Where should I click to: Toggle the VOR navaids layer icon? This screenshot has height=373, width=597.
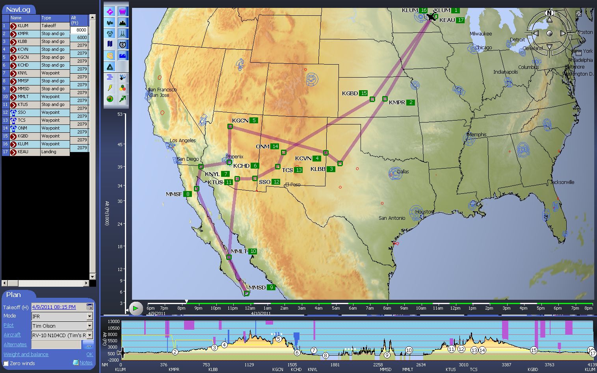click(x=110, y=23)
